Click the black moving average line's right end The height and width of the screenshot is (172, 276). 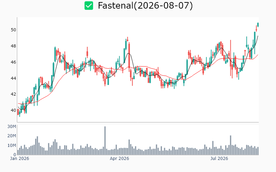[x=258, y=36]
